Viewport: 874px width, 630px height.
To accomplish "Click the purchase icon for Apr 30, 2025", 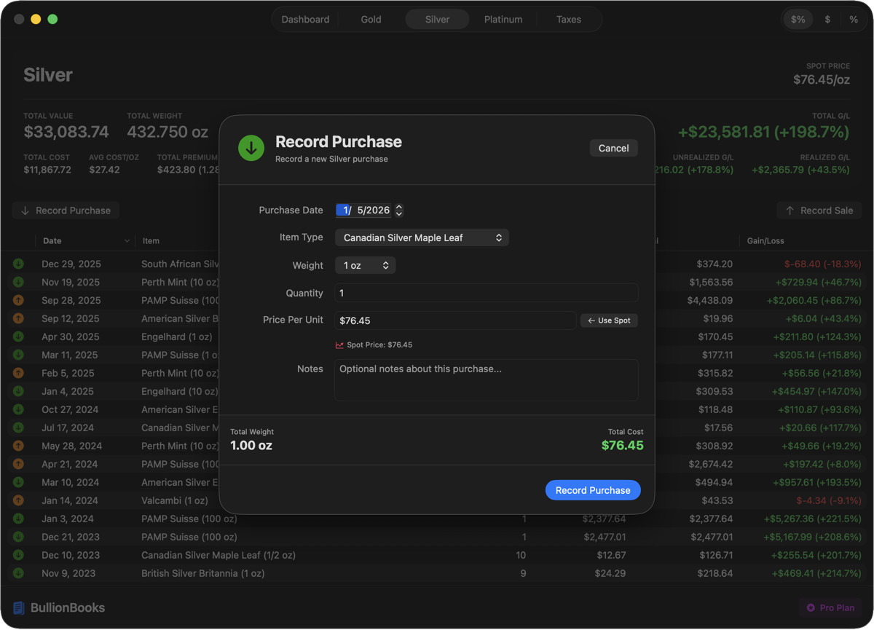I will click(18, 336).
